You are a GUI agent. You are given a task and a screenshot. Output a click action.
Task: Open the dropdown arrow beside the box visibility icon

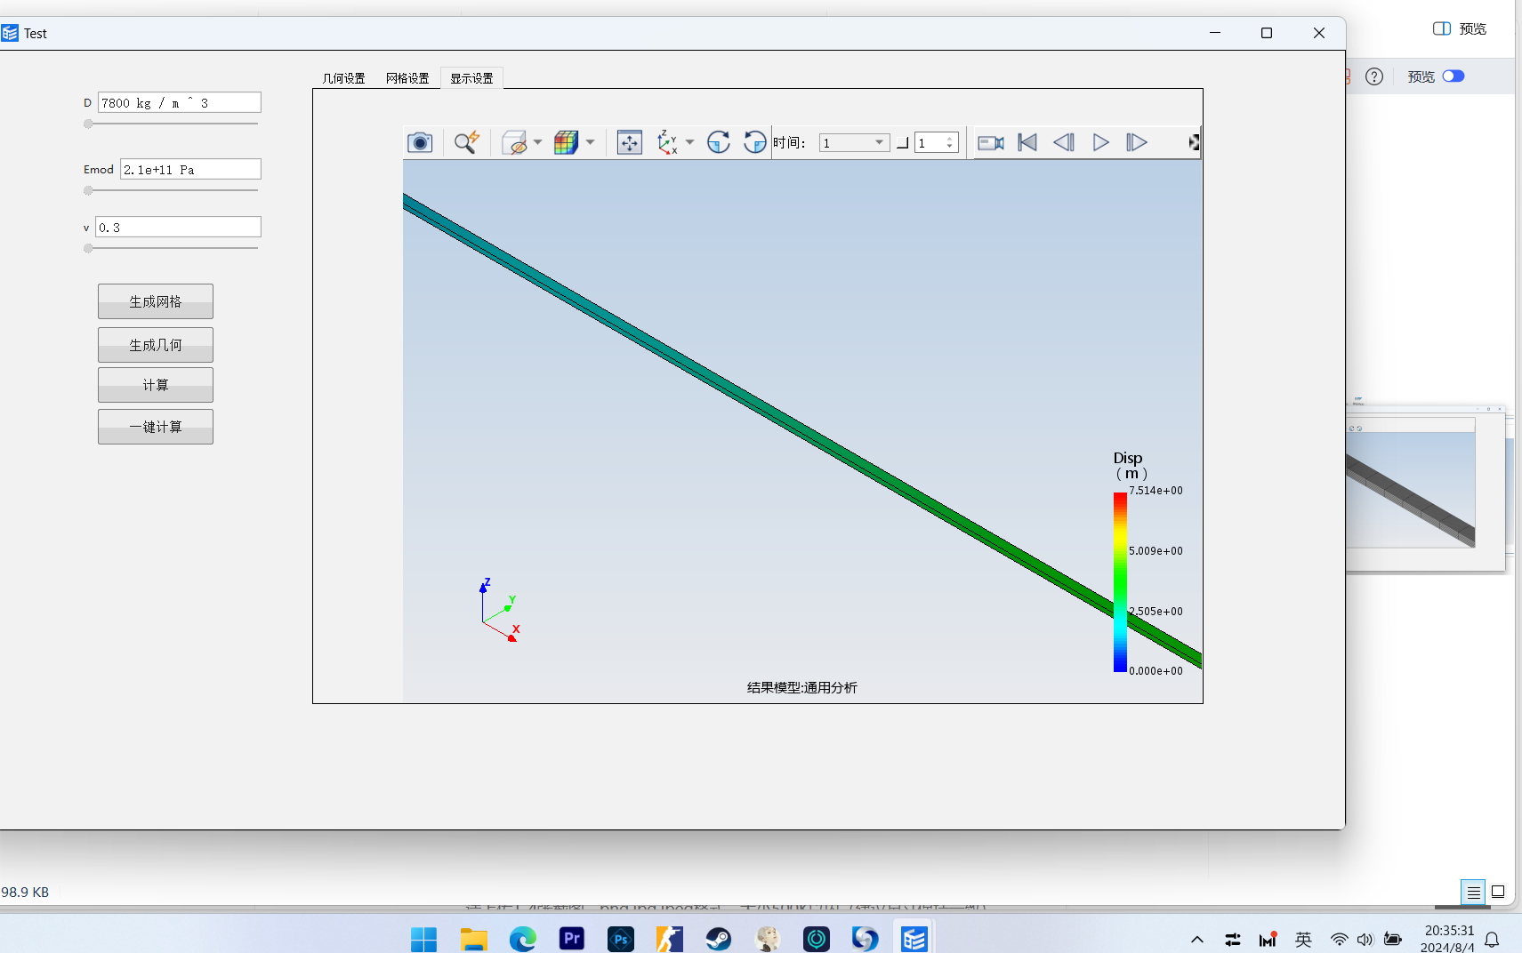(x=537, y=142)
